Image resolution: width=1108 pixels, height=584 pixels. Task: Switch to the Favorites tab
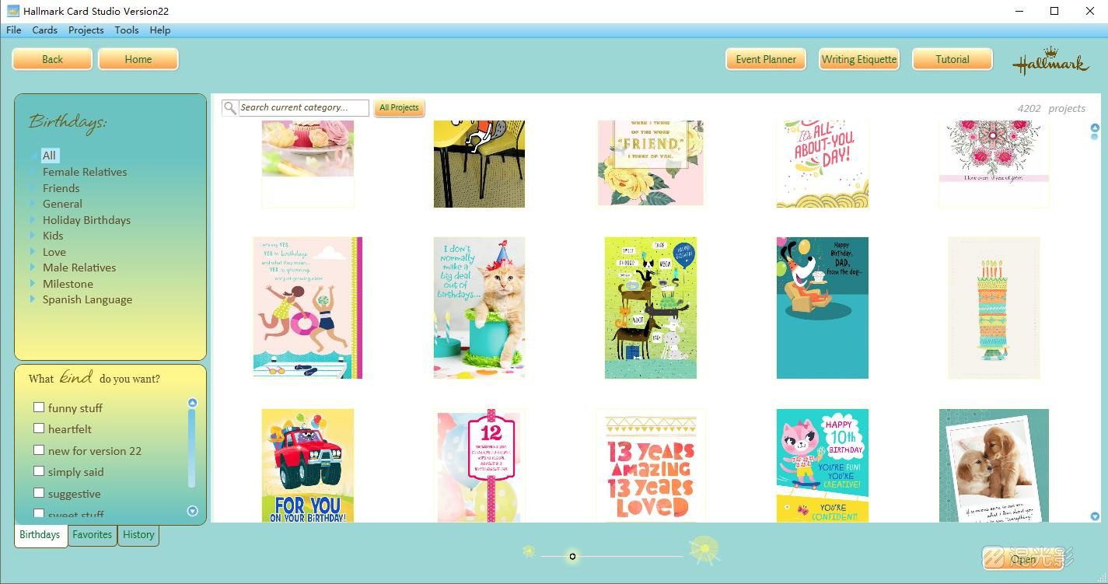(x=93, y=535)
